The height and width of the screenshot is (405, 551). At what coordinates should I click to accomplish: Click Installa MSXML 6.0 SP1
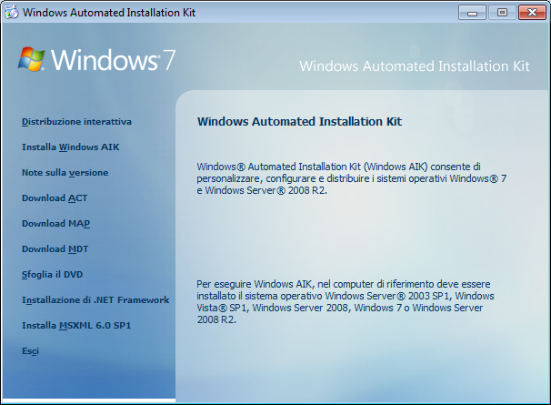[76, 326]
